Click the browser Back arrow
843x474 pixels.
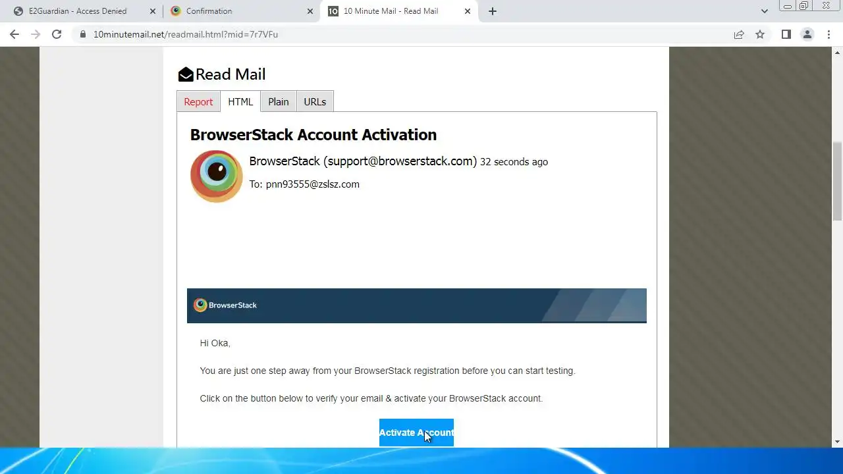(x=14, y=34)
